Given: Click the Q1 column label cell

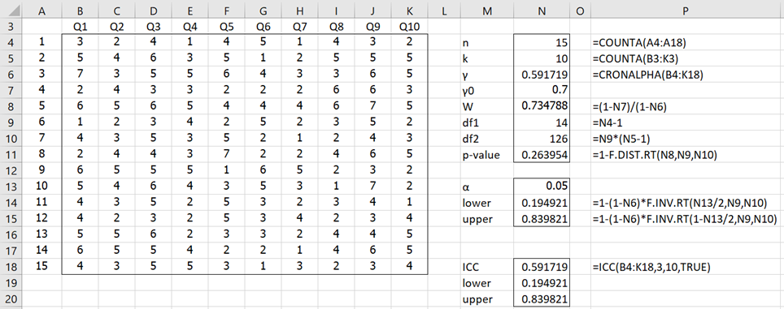Looking at the screenshot, I should point(80,27).
